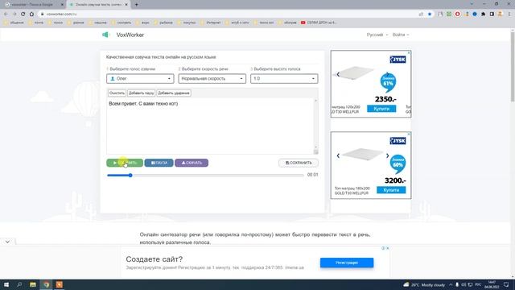This screenshot has width=515, height=290.
Task: Open the Chrome tab search chevron
Action: point(472,4)
